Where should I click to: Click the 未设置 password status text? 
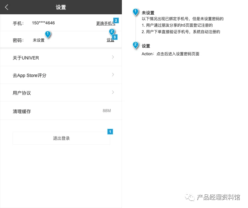click(x=39, y=40)
